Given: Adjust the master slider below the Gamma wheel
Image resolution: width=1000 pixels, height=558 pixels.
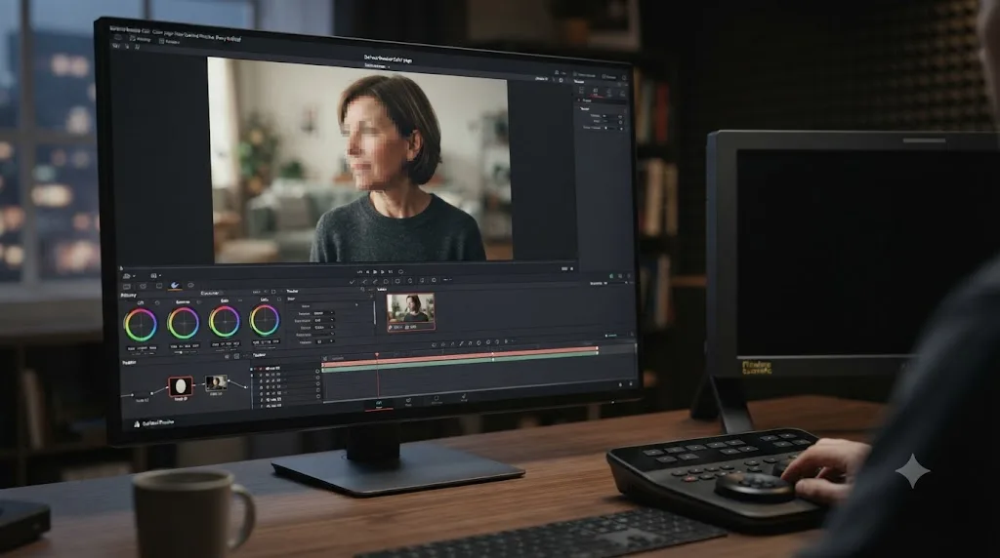Looking at the screenshot, I should (183, 351).
